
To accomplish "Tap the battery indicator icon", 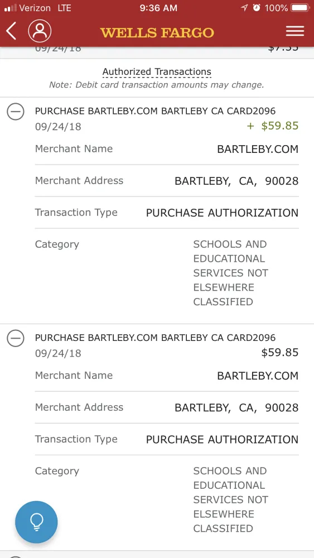I will [x=301, y=7].
